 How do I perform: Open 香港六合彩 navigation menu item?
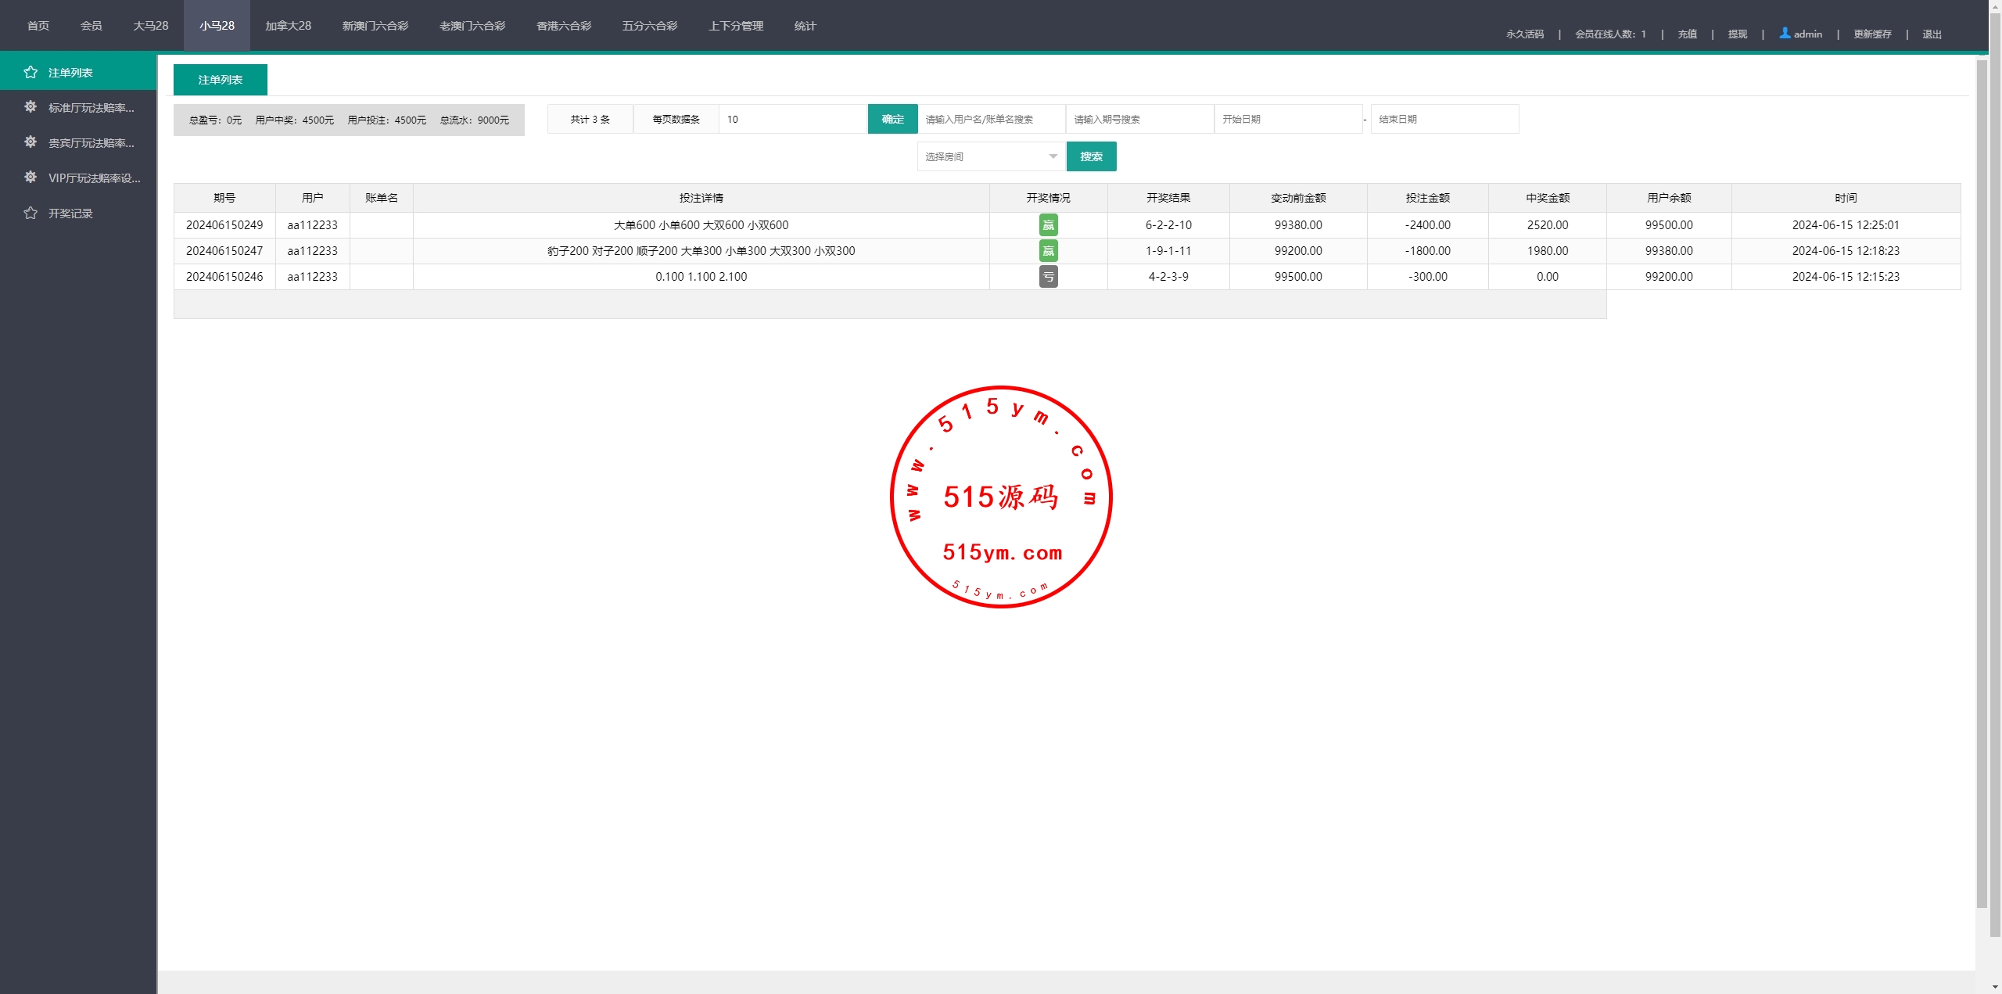563,26
